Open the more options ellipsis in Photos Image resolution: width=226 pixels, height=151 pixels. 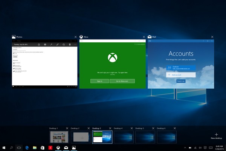click(75, 45)
